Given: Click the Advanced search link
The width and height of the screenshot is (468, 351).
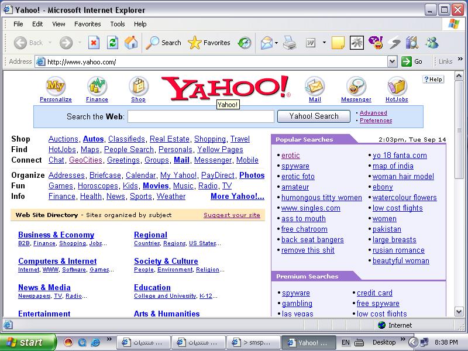Looking at the screenshot, I should (x=373, y=112).
